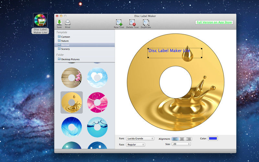Click the Scenery folder icon

pos(59,49)
